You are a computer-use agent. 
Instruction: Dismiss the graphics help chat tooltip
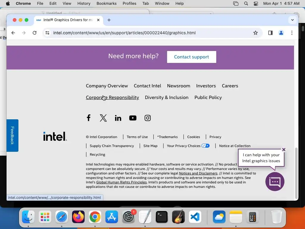pos(284,150)
